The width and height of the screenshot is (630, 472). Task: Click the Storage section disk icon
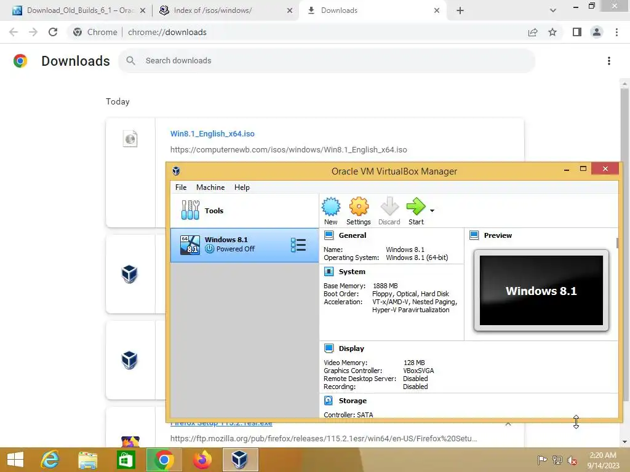[x=329, y=401]
